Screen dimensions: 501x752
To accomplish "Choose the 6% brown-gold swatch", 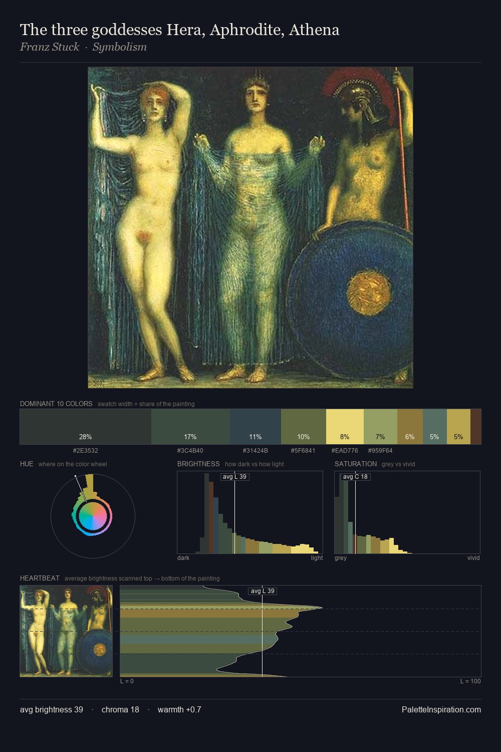I will (410, 427).
